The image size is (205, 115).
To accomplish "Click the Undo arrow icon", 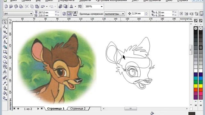I will tap(43, 6).
